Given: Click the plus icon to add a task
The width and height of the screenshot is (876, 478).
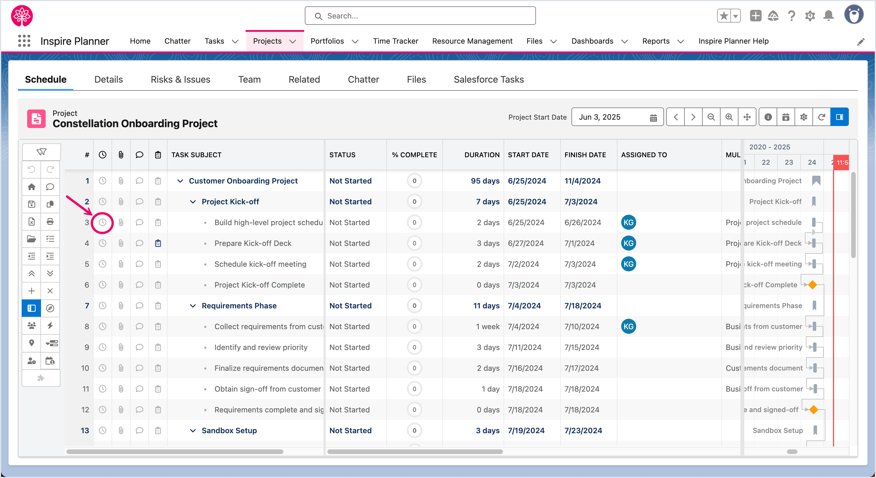Looking at the screenshot, I should click(x=31, y=291).
